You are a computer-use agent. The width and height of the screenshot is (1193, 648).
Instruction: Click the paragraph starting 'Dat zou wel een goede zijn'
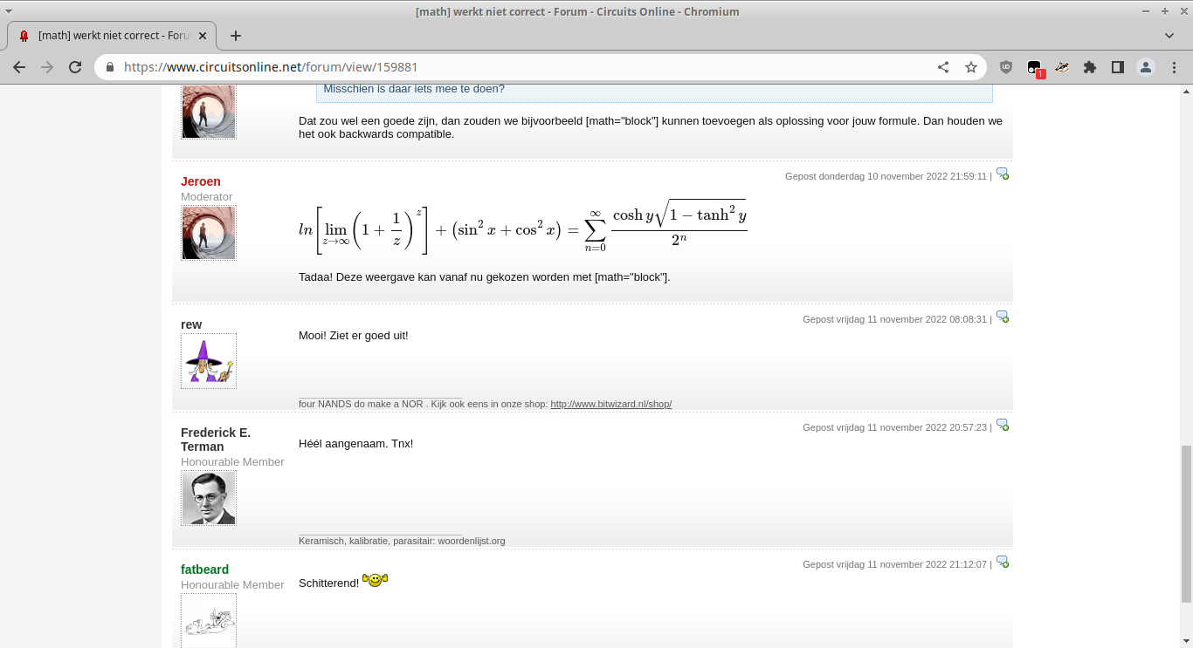coord(651,127)
